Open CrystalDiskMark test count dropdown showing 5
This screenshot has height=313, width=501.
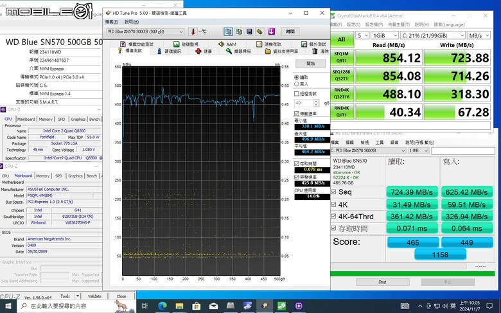click(x=362, y=35)
